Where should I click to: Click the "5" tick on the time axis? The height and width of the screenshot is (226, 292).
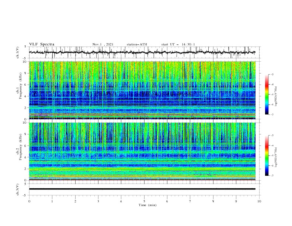144,201
